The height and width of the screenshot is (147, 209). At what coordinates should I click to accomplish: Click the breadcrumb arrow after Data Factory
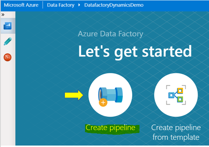(x=79, y=5)
